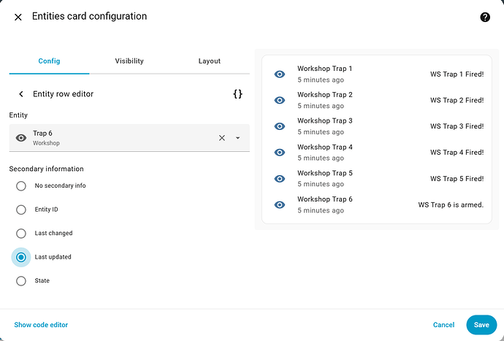Click the help question mark icon
Screen dimensions: 504x341
click(485, 17)
